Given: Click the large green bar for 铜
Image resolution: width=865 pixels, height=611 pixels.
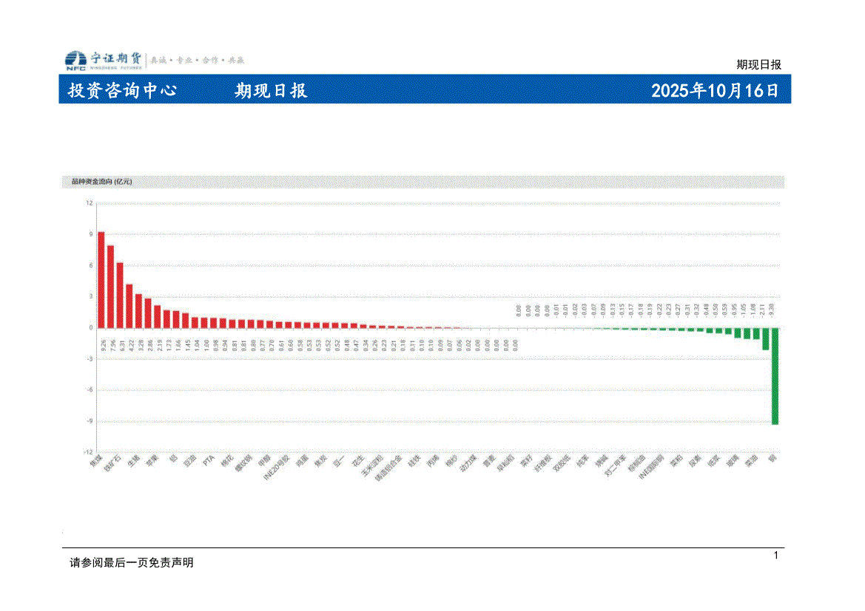Looking at the screenshot, I should [775, 375].
